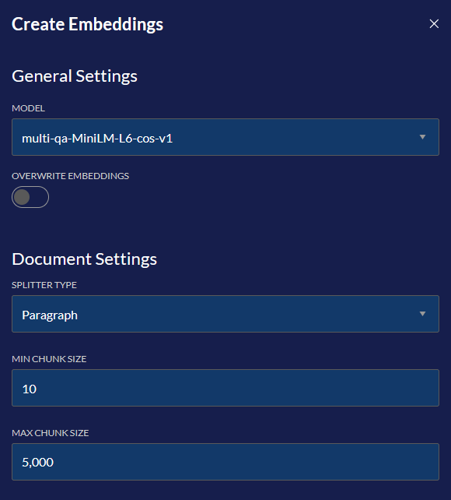451x500 pixels.
Task: Click the OVERWRITE EMBEDDINGS label
Action: 70,176
